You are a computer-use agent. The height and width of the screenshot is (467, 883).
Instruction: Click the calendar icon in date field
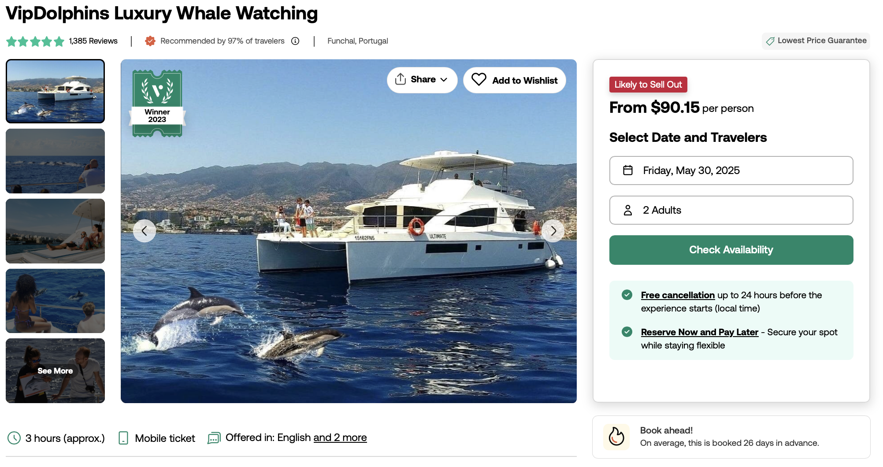click(628, 170)
